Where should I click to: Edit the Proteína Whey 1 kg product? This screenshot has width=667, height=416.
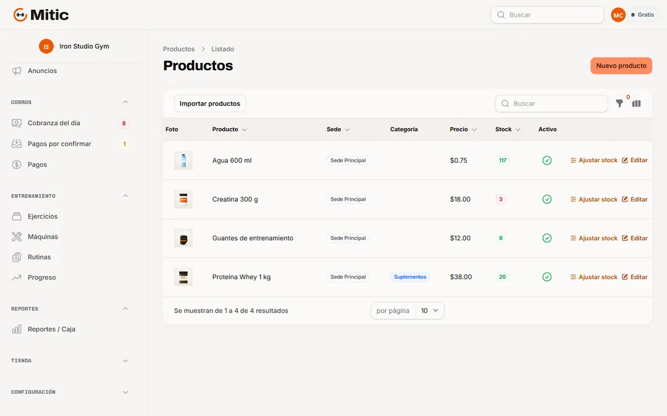click(635, 277)
